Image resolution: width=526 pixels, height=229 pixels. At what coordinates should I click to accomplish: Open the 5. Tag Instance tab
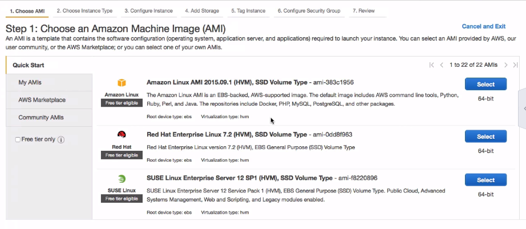(x=248, y=11)
